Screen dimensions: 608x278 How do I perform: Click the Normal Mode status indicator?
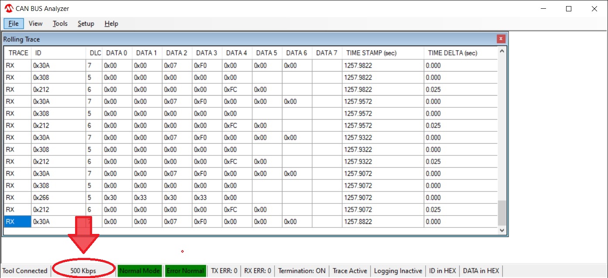click(x=140, y=271)
